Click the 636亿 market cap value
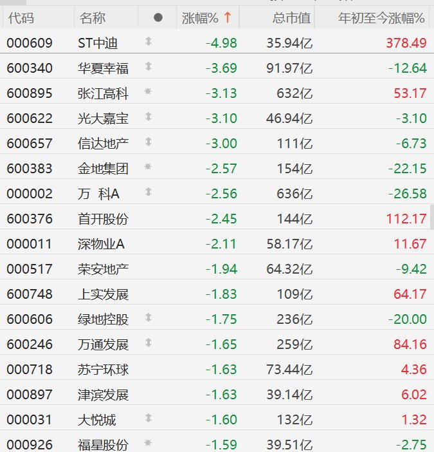This screenshot has width=434, height=452. [x=294, y=194]
